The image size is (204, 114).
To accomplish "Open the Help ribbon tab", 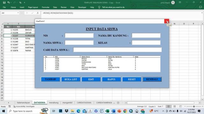I will click(x=92, y=7).
